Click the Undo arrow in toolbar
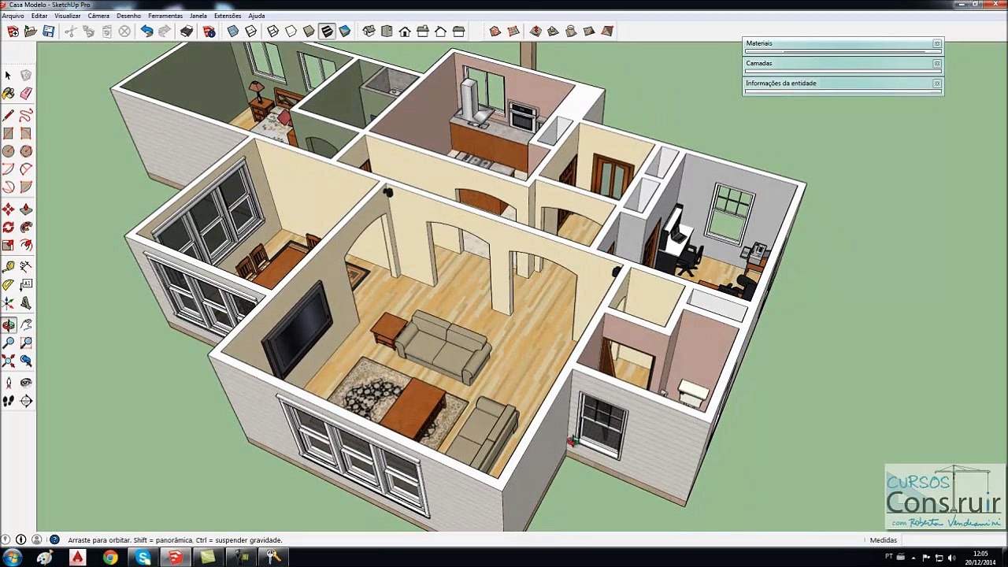1008x567 pixels. 146,31
